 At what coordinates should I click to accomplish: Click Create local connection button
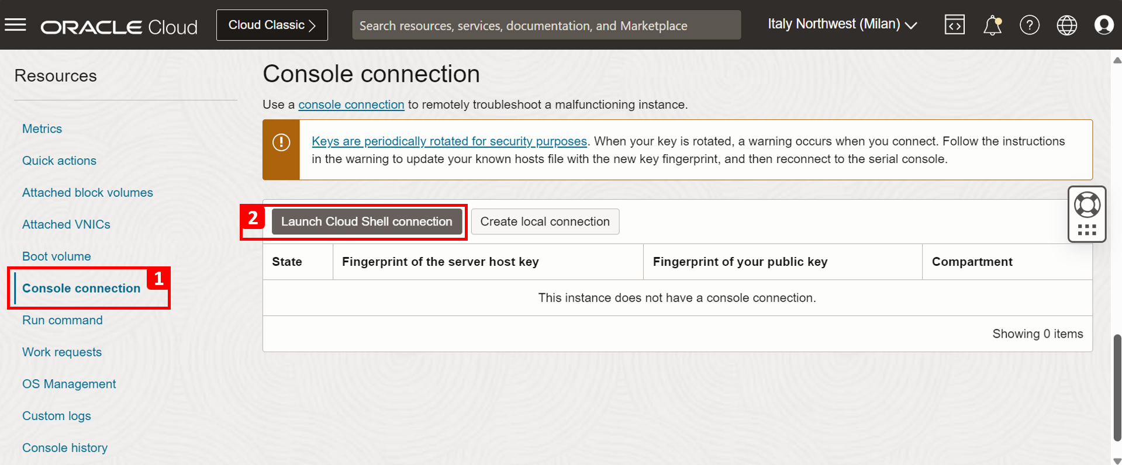coord(545,221)
